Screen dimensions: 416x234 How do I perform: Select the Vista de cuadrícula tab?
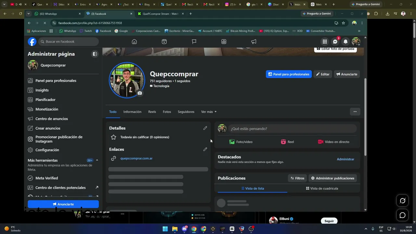(322, 188)
